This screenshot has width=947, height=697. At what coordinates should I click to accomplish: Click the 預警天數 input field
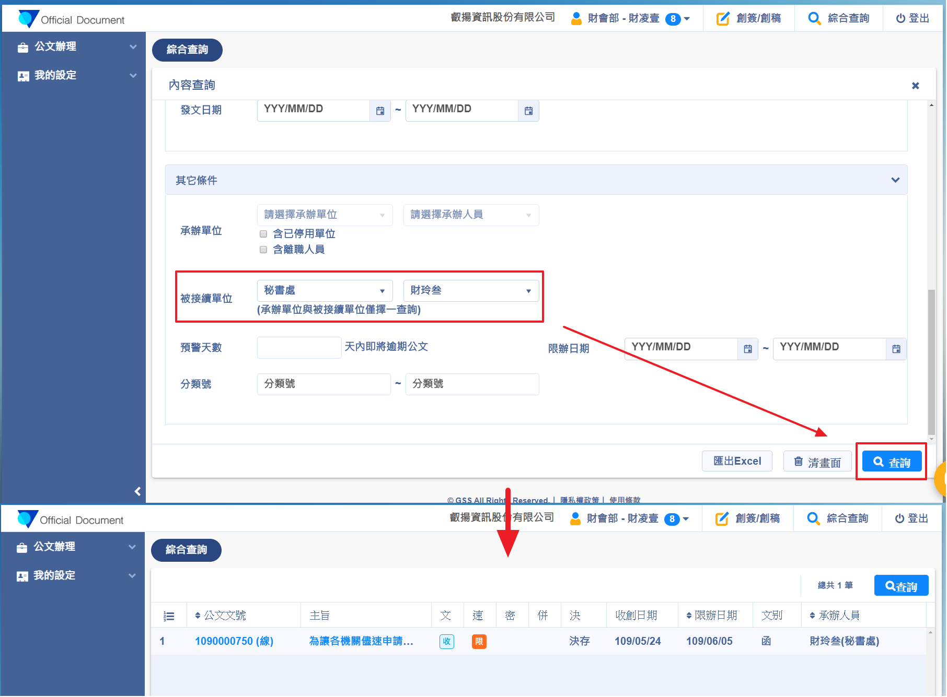pyautogui.click(x=299, y=348)
